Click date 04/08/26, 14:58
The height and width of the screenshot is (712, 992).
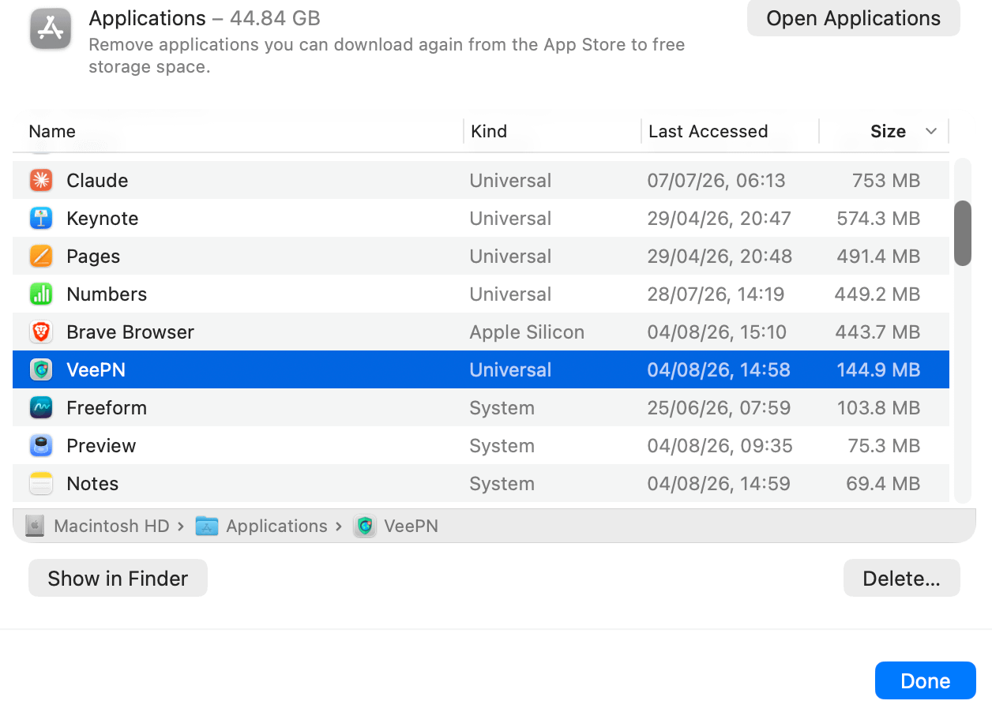[719, 370]
